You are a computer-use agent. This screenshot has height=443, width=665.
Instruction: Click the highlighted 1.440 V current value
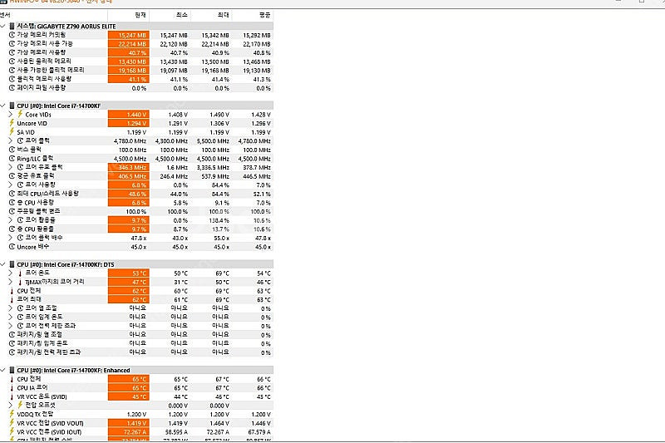(129, 115)
